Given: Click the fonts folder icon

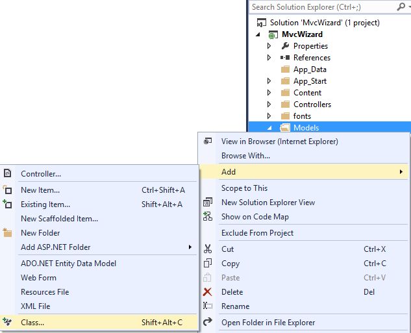Looking at the screenshot, I should (285, 116).
